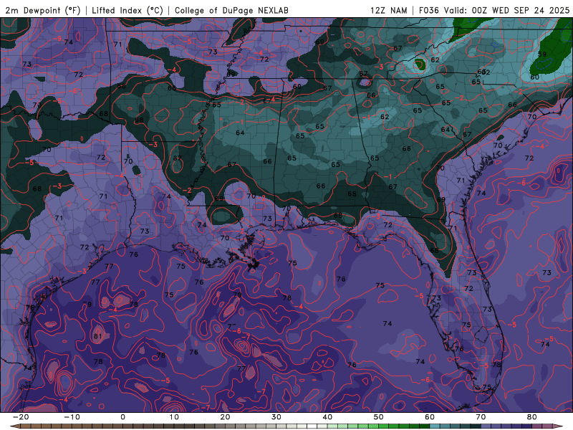573x430 pixels.
Task: Click the "12Z NAM" model run label
Action: click(389, 10)
